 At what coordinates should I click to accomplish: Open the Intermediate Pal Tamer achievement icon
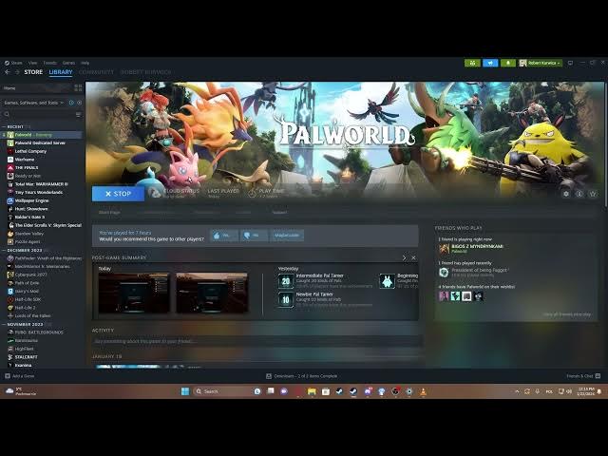click(x=286, y=281)
